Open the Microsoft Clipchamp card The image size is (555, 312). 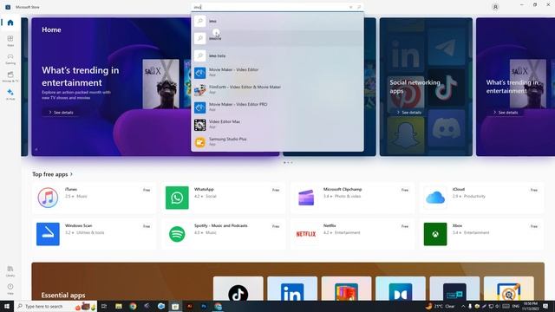point(352,198)
